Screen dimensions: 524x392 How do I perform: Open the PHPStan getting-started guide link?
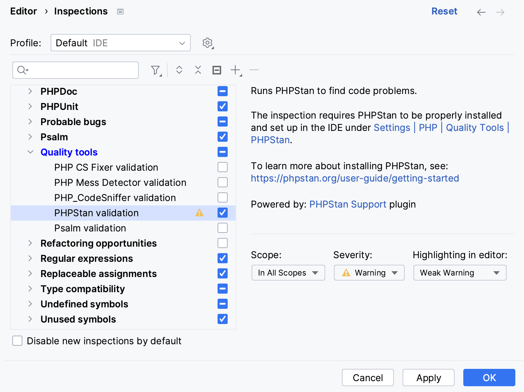coord(355,178)
